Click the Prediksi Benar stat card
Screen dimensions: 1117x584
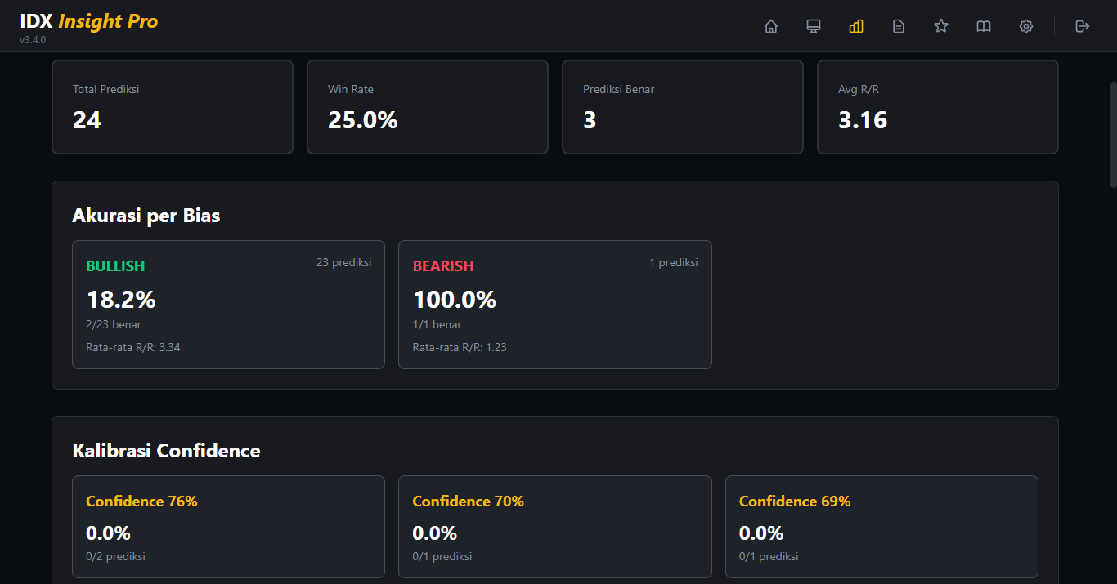[683, 107]
